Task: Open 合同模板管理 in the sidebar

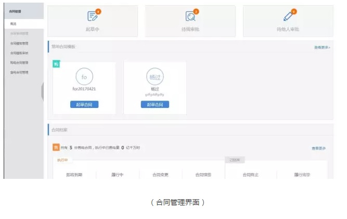Action: [19, 43]
